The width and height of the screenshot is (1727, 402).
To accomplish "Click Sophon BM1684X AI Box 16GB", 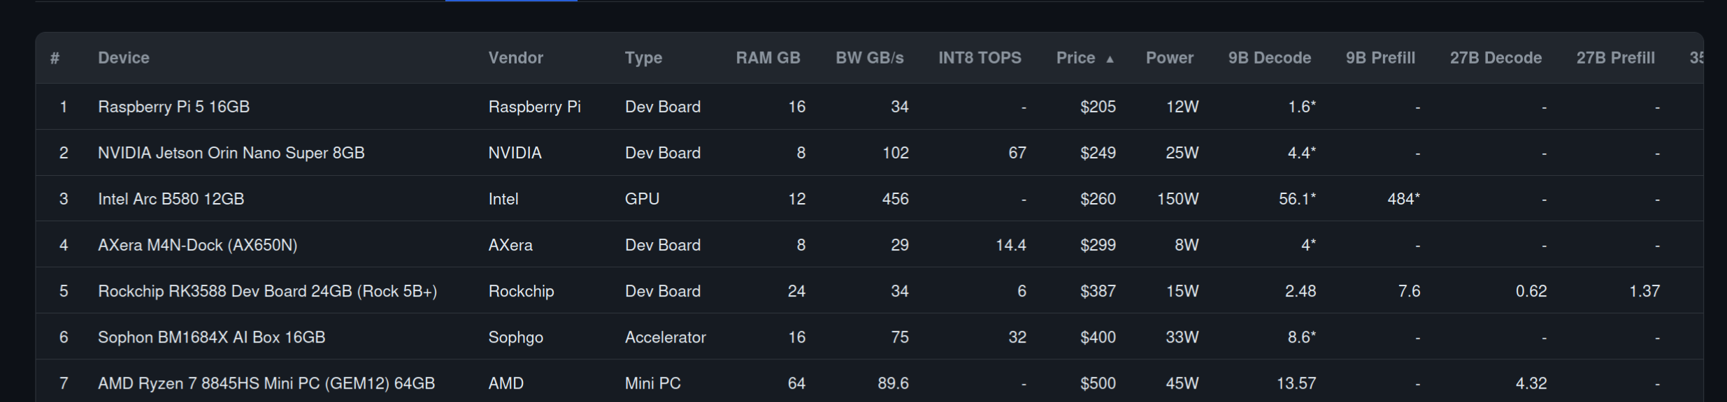I will point(211,337).
